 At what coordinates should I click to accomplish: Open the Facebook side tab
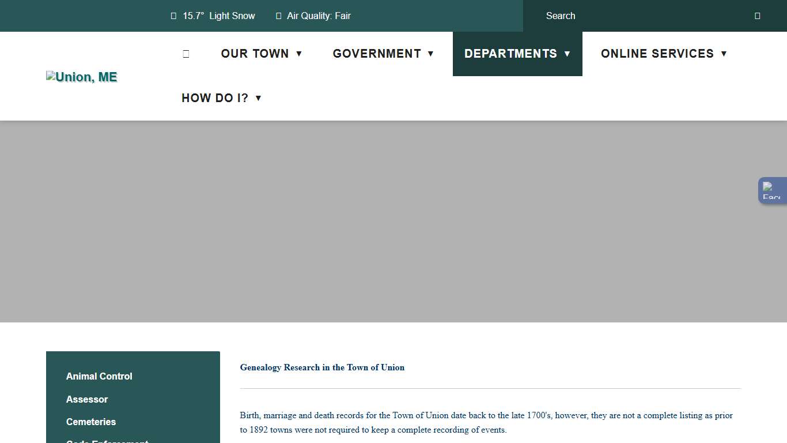[x=772, y=190]
